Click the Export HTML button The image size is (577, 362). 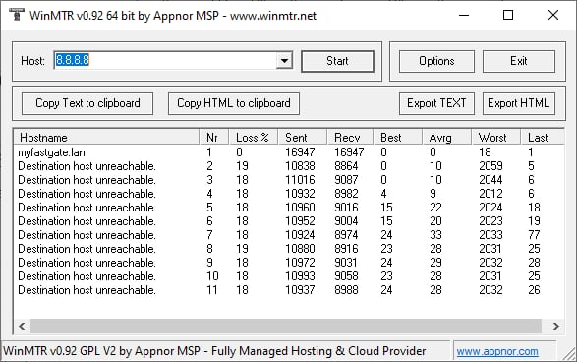pos(518,103)
